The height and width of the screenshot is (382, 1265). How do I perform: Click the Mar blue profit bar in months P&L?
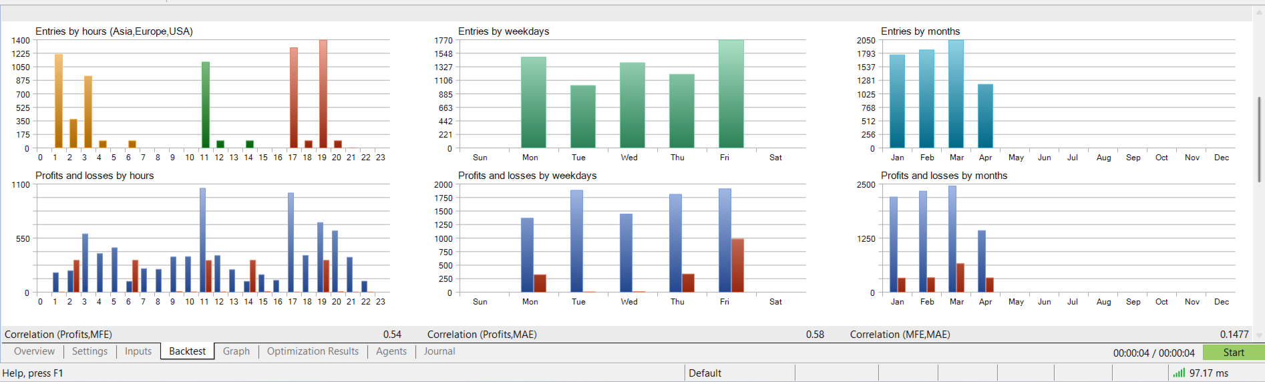tap(952, 239)
